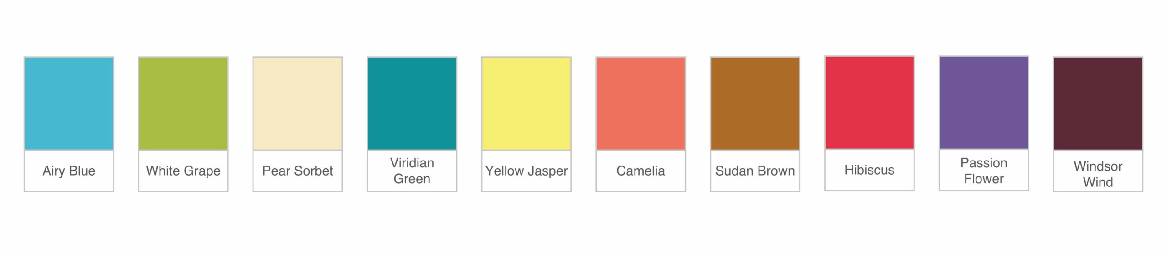Select the Yellow Jasper name label
Image resolution: width=1167 pixels, height=257 pixels.
[527, 171]
